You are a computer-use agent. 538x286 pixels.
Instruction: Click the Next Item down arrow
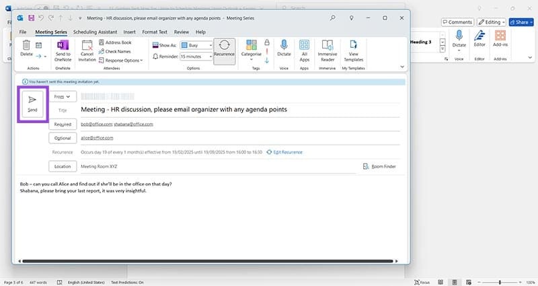tap(71, 18)
